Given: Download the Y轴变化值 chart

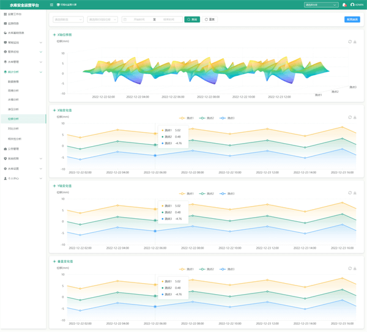Looking at the screenshot, I should pos(355,193).
